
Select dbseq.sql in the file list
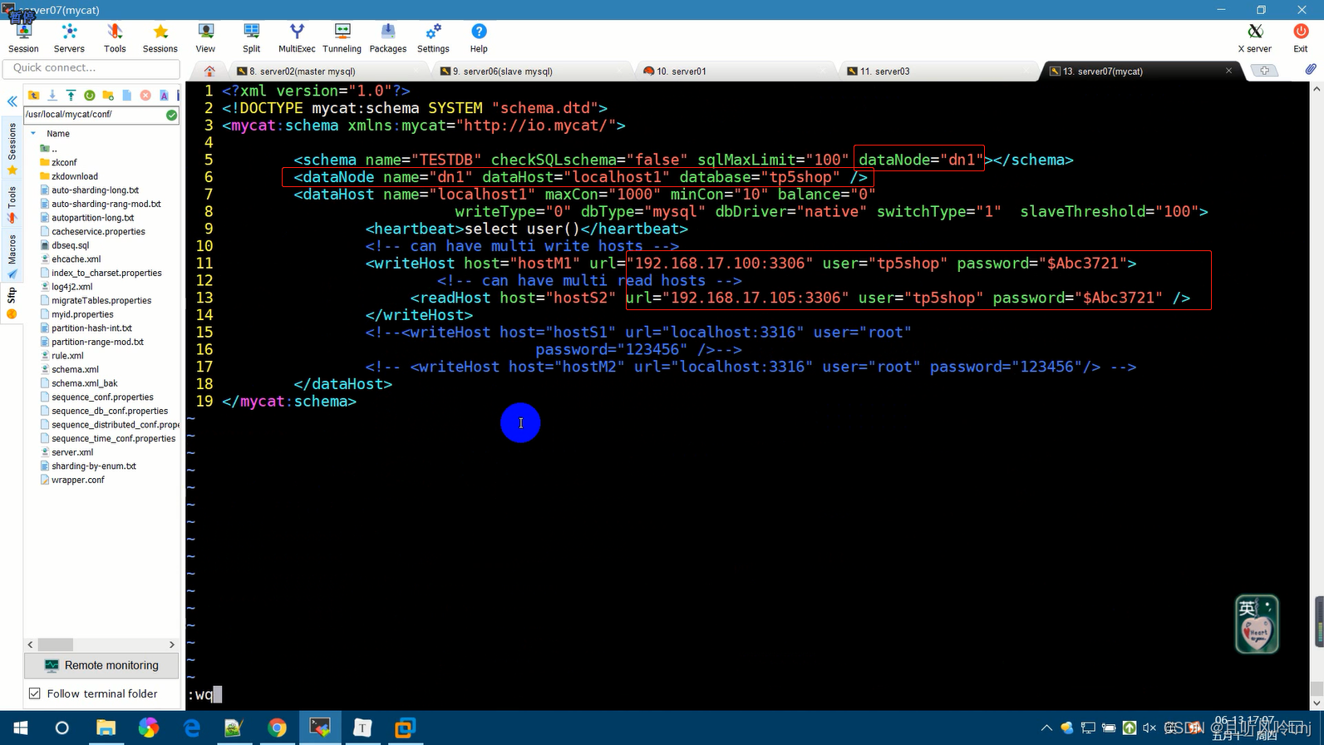click(x=70, y=245)
